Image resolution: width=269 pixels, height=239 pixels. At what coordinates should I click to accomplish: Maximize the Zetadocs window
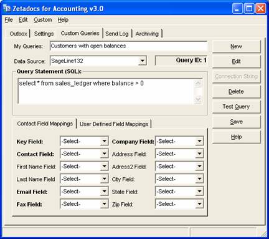pyautogui.click(x=249, y=9)
